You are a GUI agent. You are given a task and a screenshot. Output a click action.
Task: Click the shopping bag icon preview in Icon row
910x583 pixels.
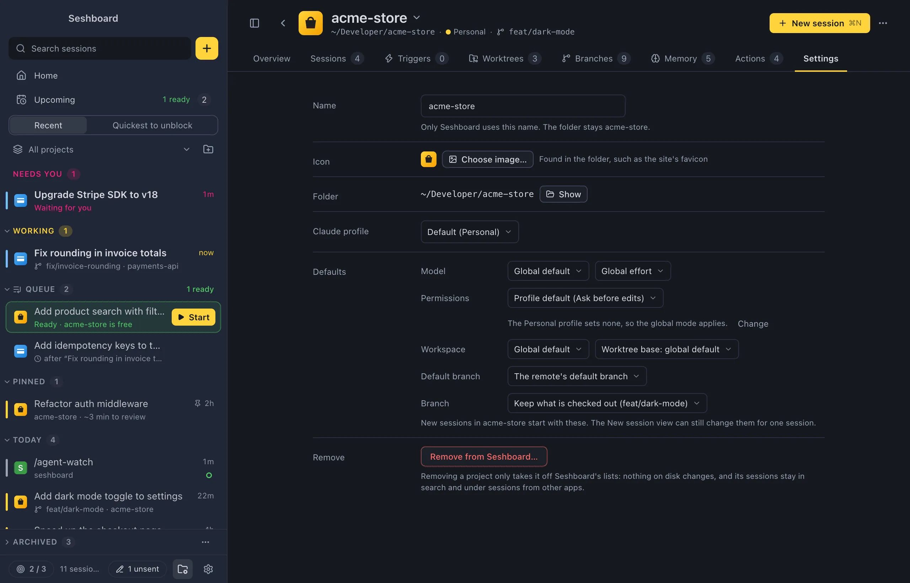[428, 159]
